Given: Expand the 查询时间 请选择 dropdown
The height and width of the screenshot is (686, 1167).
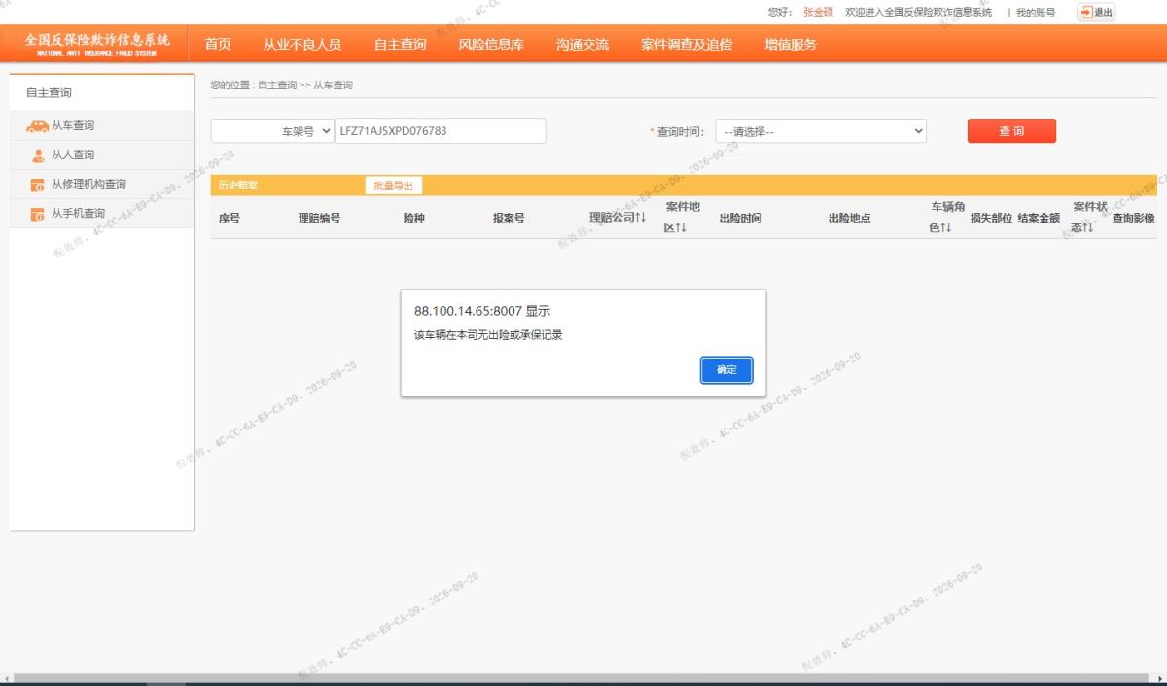Looking at the screenshot, I should coord(821,131).
